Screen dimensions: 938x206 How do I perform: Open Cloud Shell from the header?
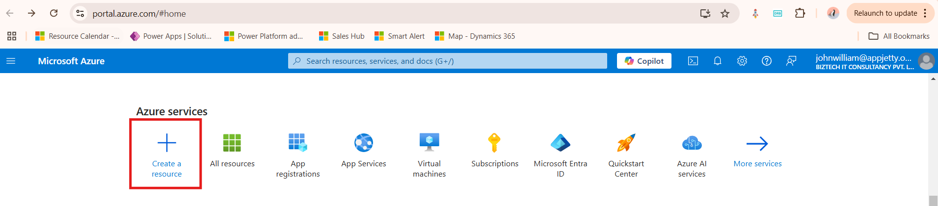pos(693,61)
